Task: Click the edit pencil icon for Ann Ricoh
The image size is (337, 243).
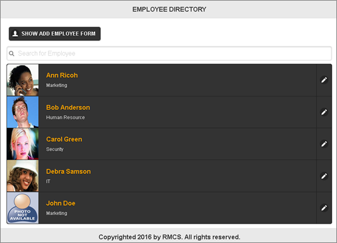Action: (324, 80)
